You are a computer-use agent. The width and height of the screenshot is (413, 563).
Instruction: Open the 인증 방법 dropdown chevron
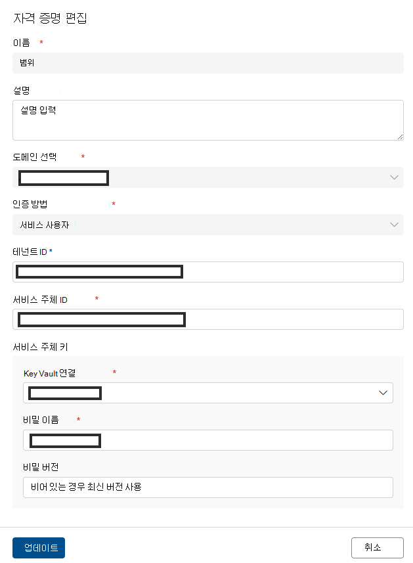coord(394,225)
